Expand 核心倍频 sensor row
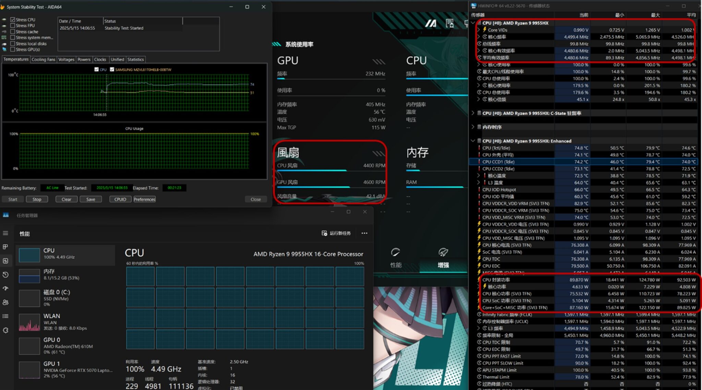702x390 pixels. coord(479,99)
